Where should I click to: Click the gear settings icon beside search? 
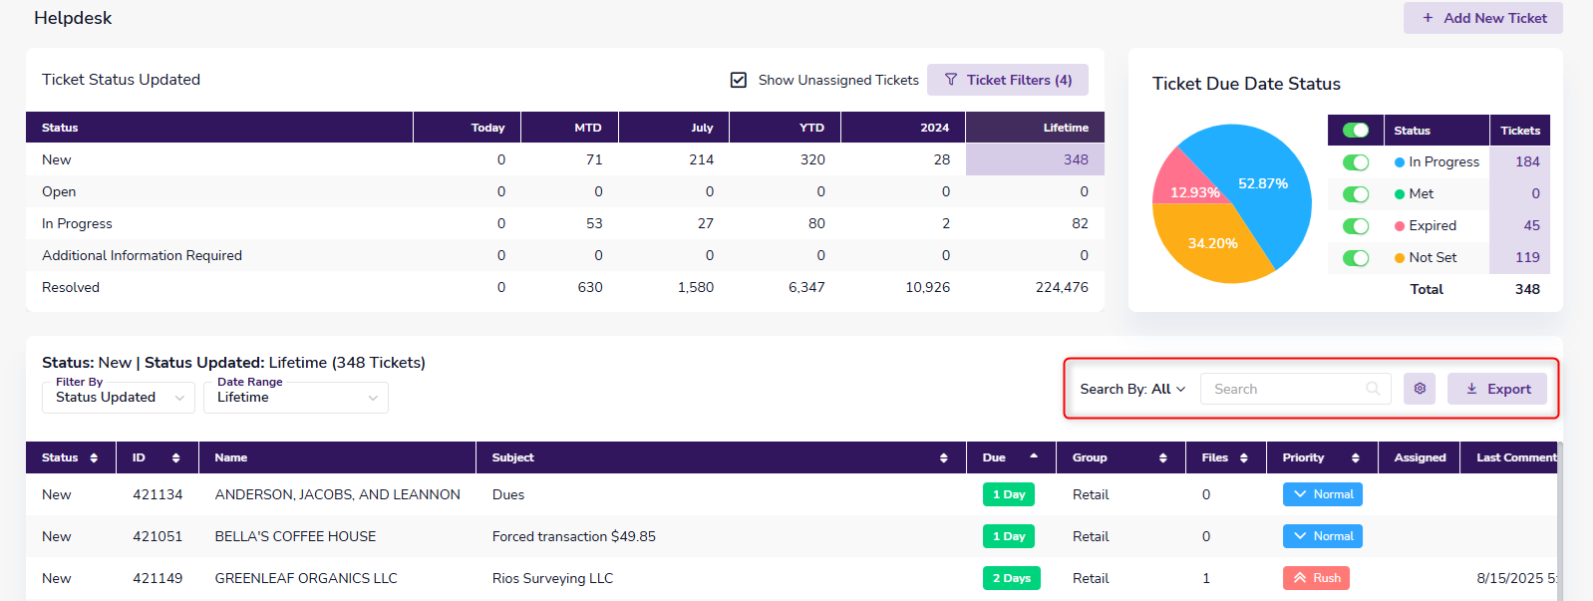(1420, 389)
